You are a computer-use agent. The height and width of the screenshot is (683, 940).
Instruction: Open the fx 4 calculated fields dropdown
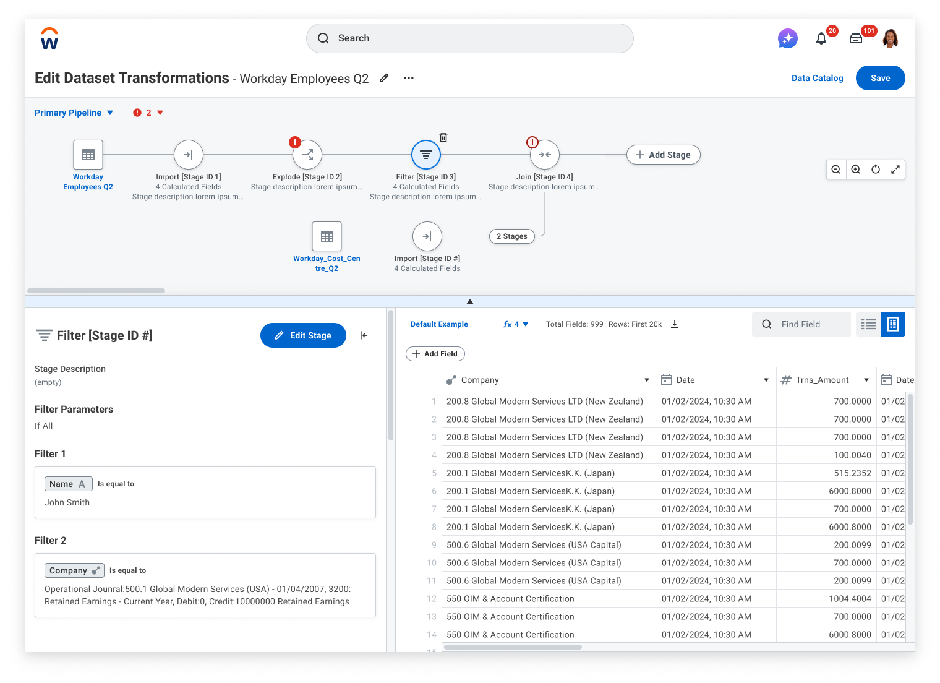(x=516, y=324)
